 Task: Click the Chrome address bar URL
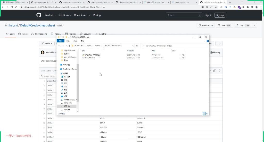pos(64,7)
